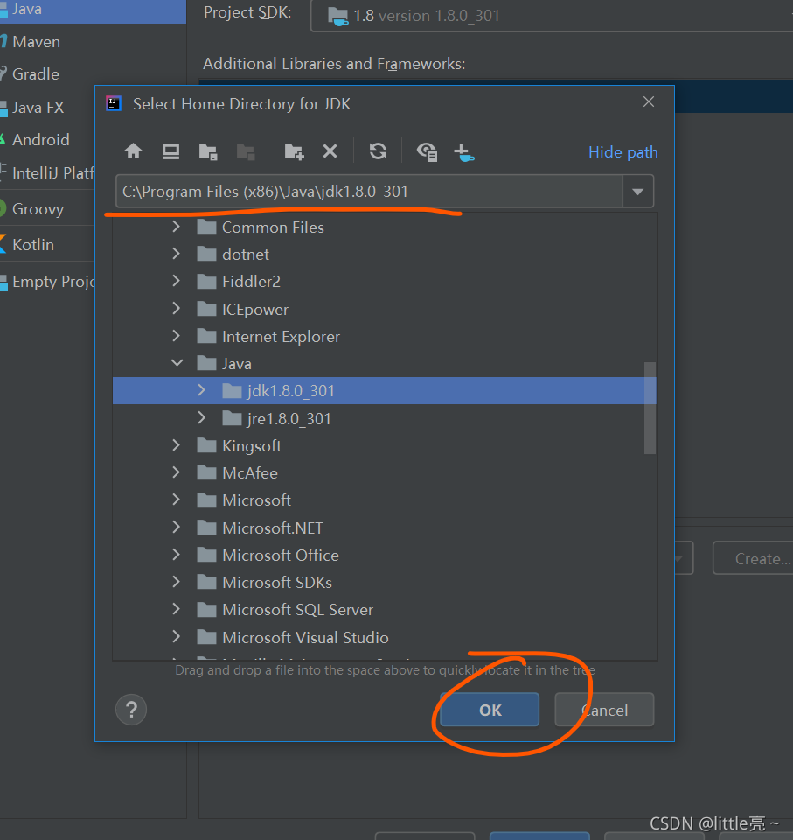
Task: Select the Microsoft.NET folder
Action: click(x=384, y=528)
